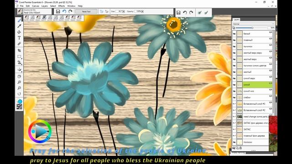Viewport: 292px width, 164px height.
Task: Select the Magnifier zoom-in tool
Action: (x=19, y=82)
